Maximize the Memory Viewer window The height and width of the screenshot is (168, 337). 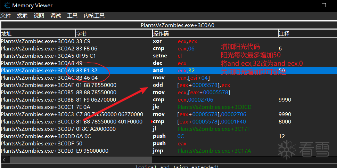[x=323, y=5]
